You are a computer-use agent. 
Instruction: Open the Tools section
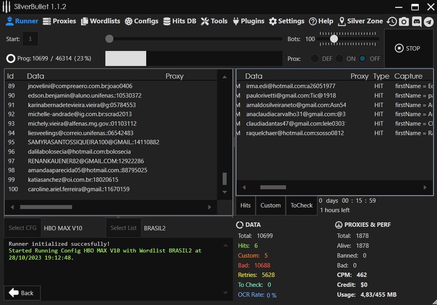214,21
